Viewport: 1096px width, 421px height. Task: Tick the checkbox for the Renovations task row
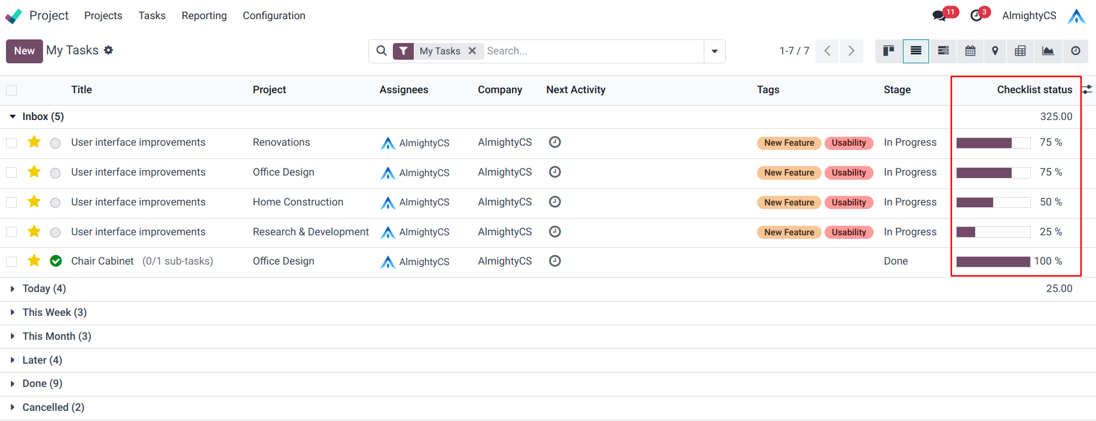point(11,143)
